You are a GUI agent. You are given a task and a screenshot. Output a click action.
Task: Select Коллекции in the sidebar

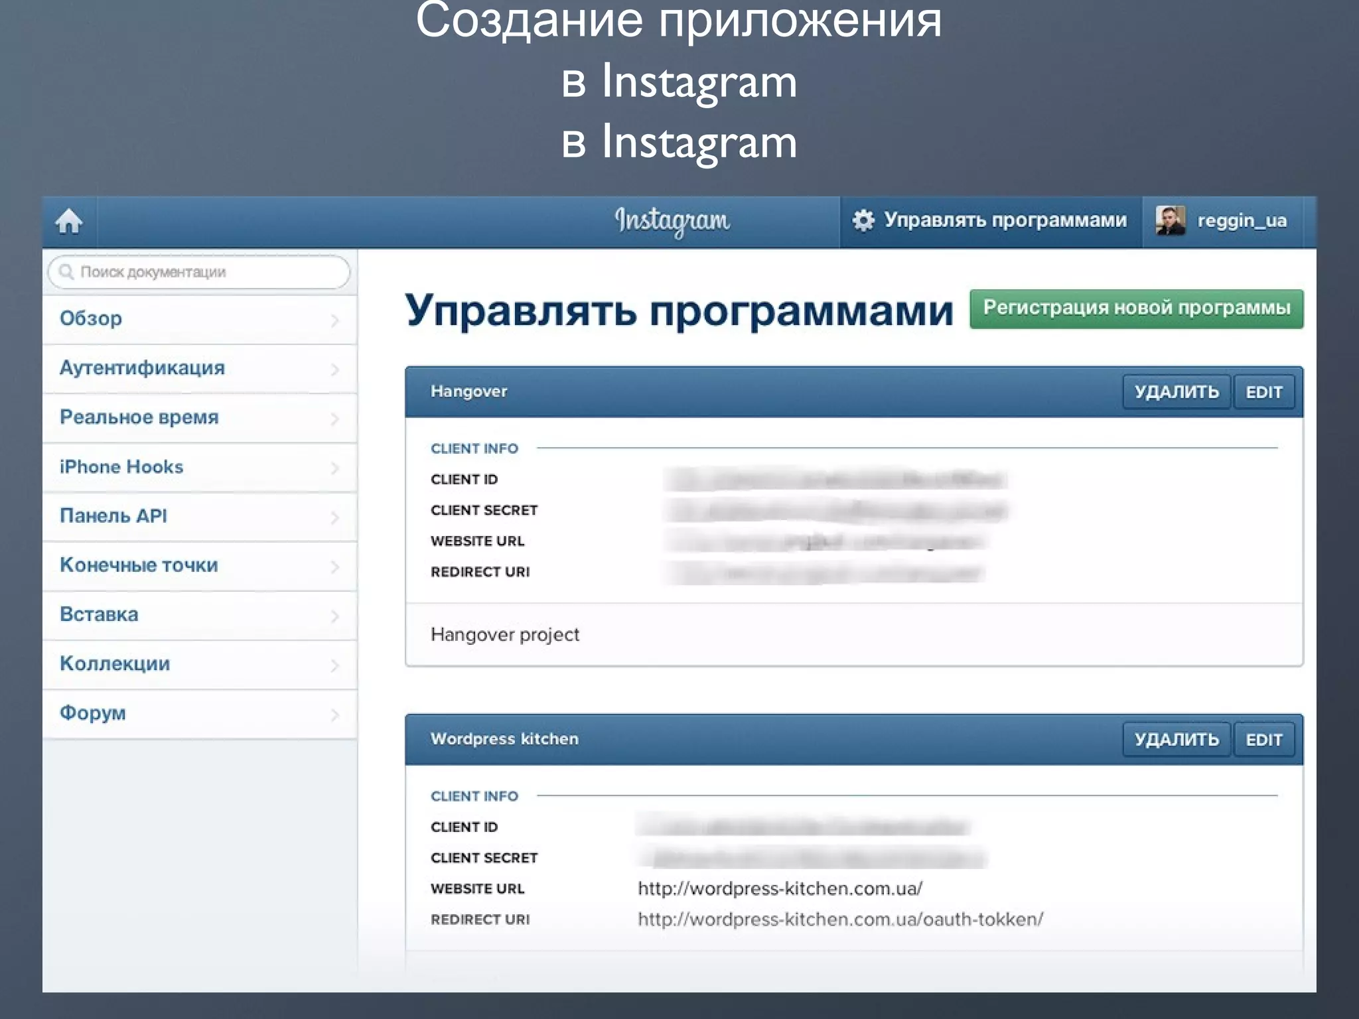point(200,665)
